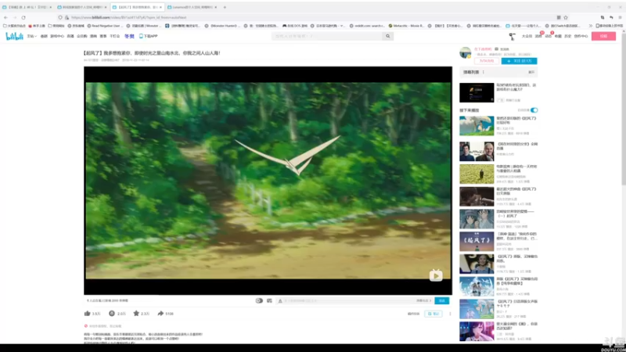Open the danmaku settings icon beside the toggle
Image resolution: width=626 pixels, height=352 pixels.
[x=269, y=301]
